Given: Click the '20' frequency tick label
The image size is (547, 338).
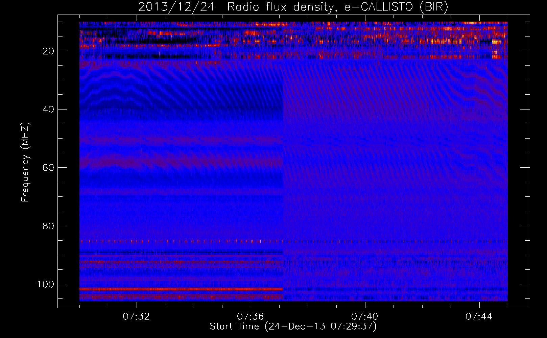Looking at the screenshot, I should coord(48,51).
